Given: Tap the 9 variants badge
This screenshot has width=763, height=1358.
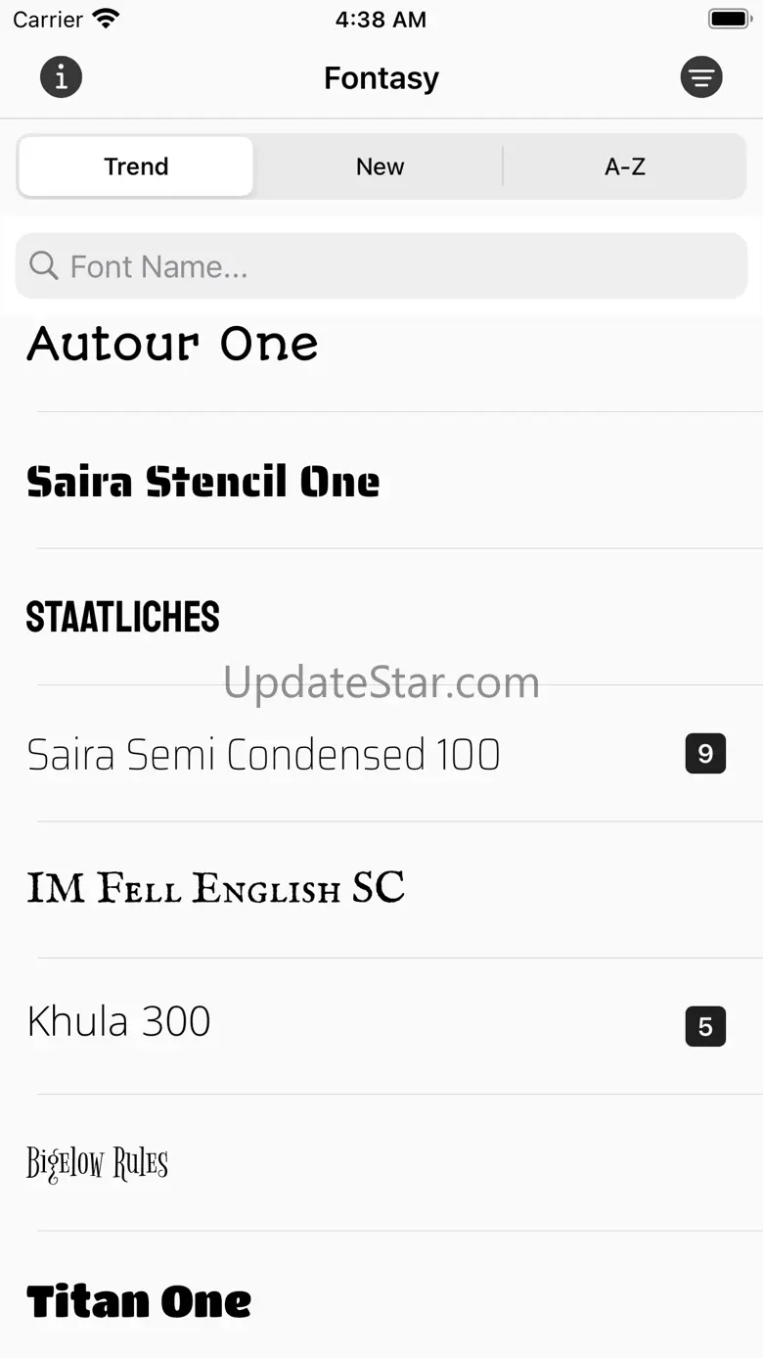Looking at the screenshot, I should point(705,754).
